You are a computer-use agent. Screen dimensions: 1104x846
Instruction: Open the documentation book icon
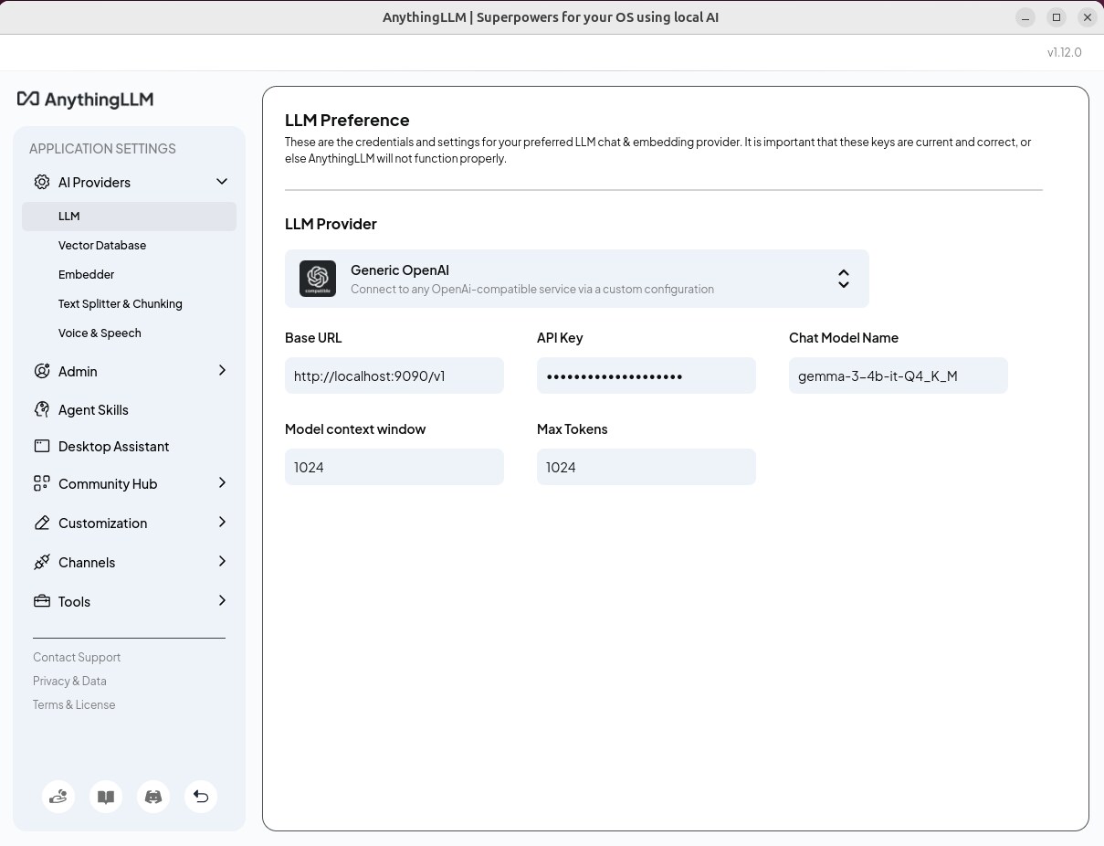pos(106,797)
